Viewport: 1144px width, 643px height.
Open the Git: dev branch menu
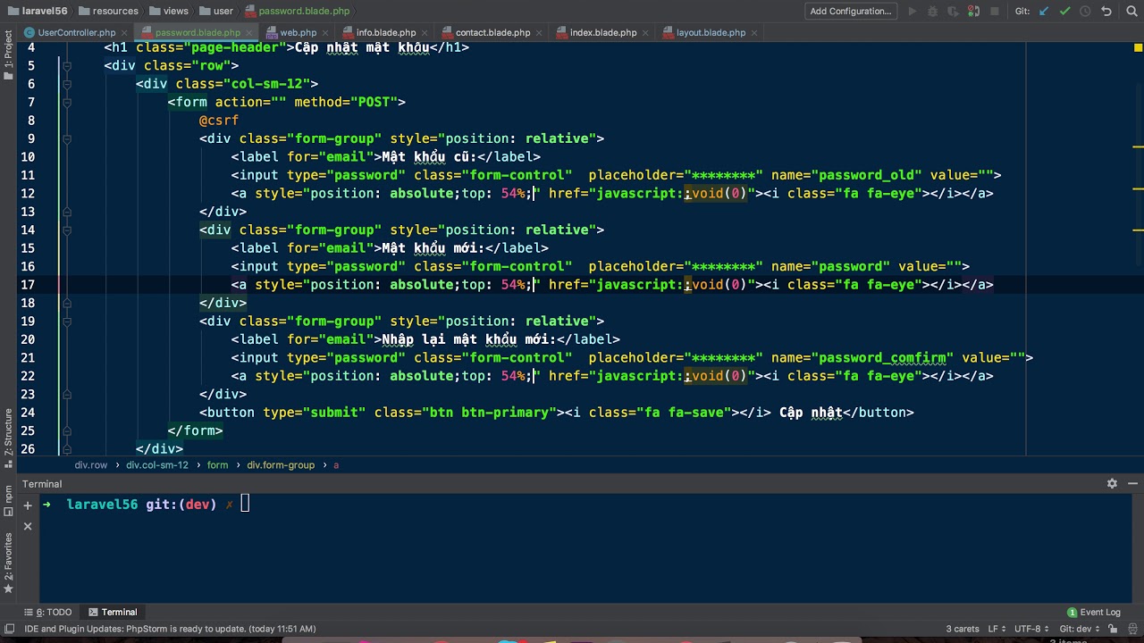click(1080, 629)
